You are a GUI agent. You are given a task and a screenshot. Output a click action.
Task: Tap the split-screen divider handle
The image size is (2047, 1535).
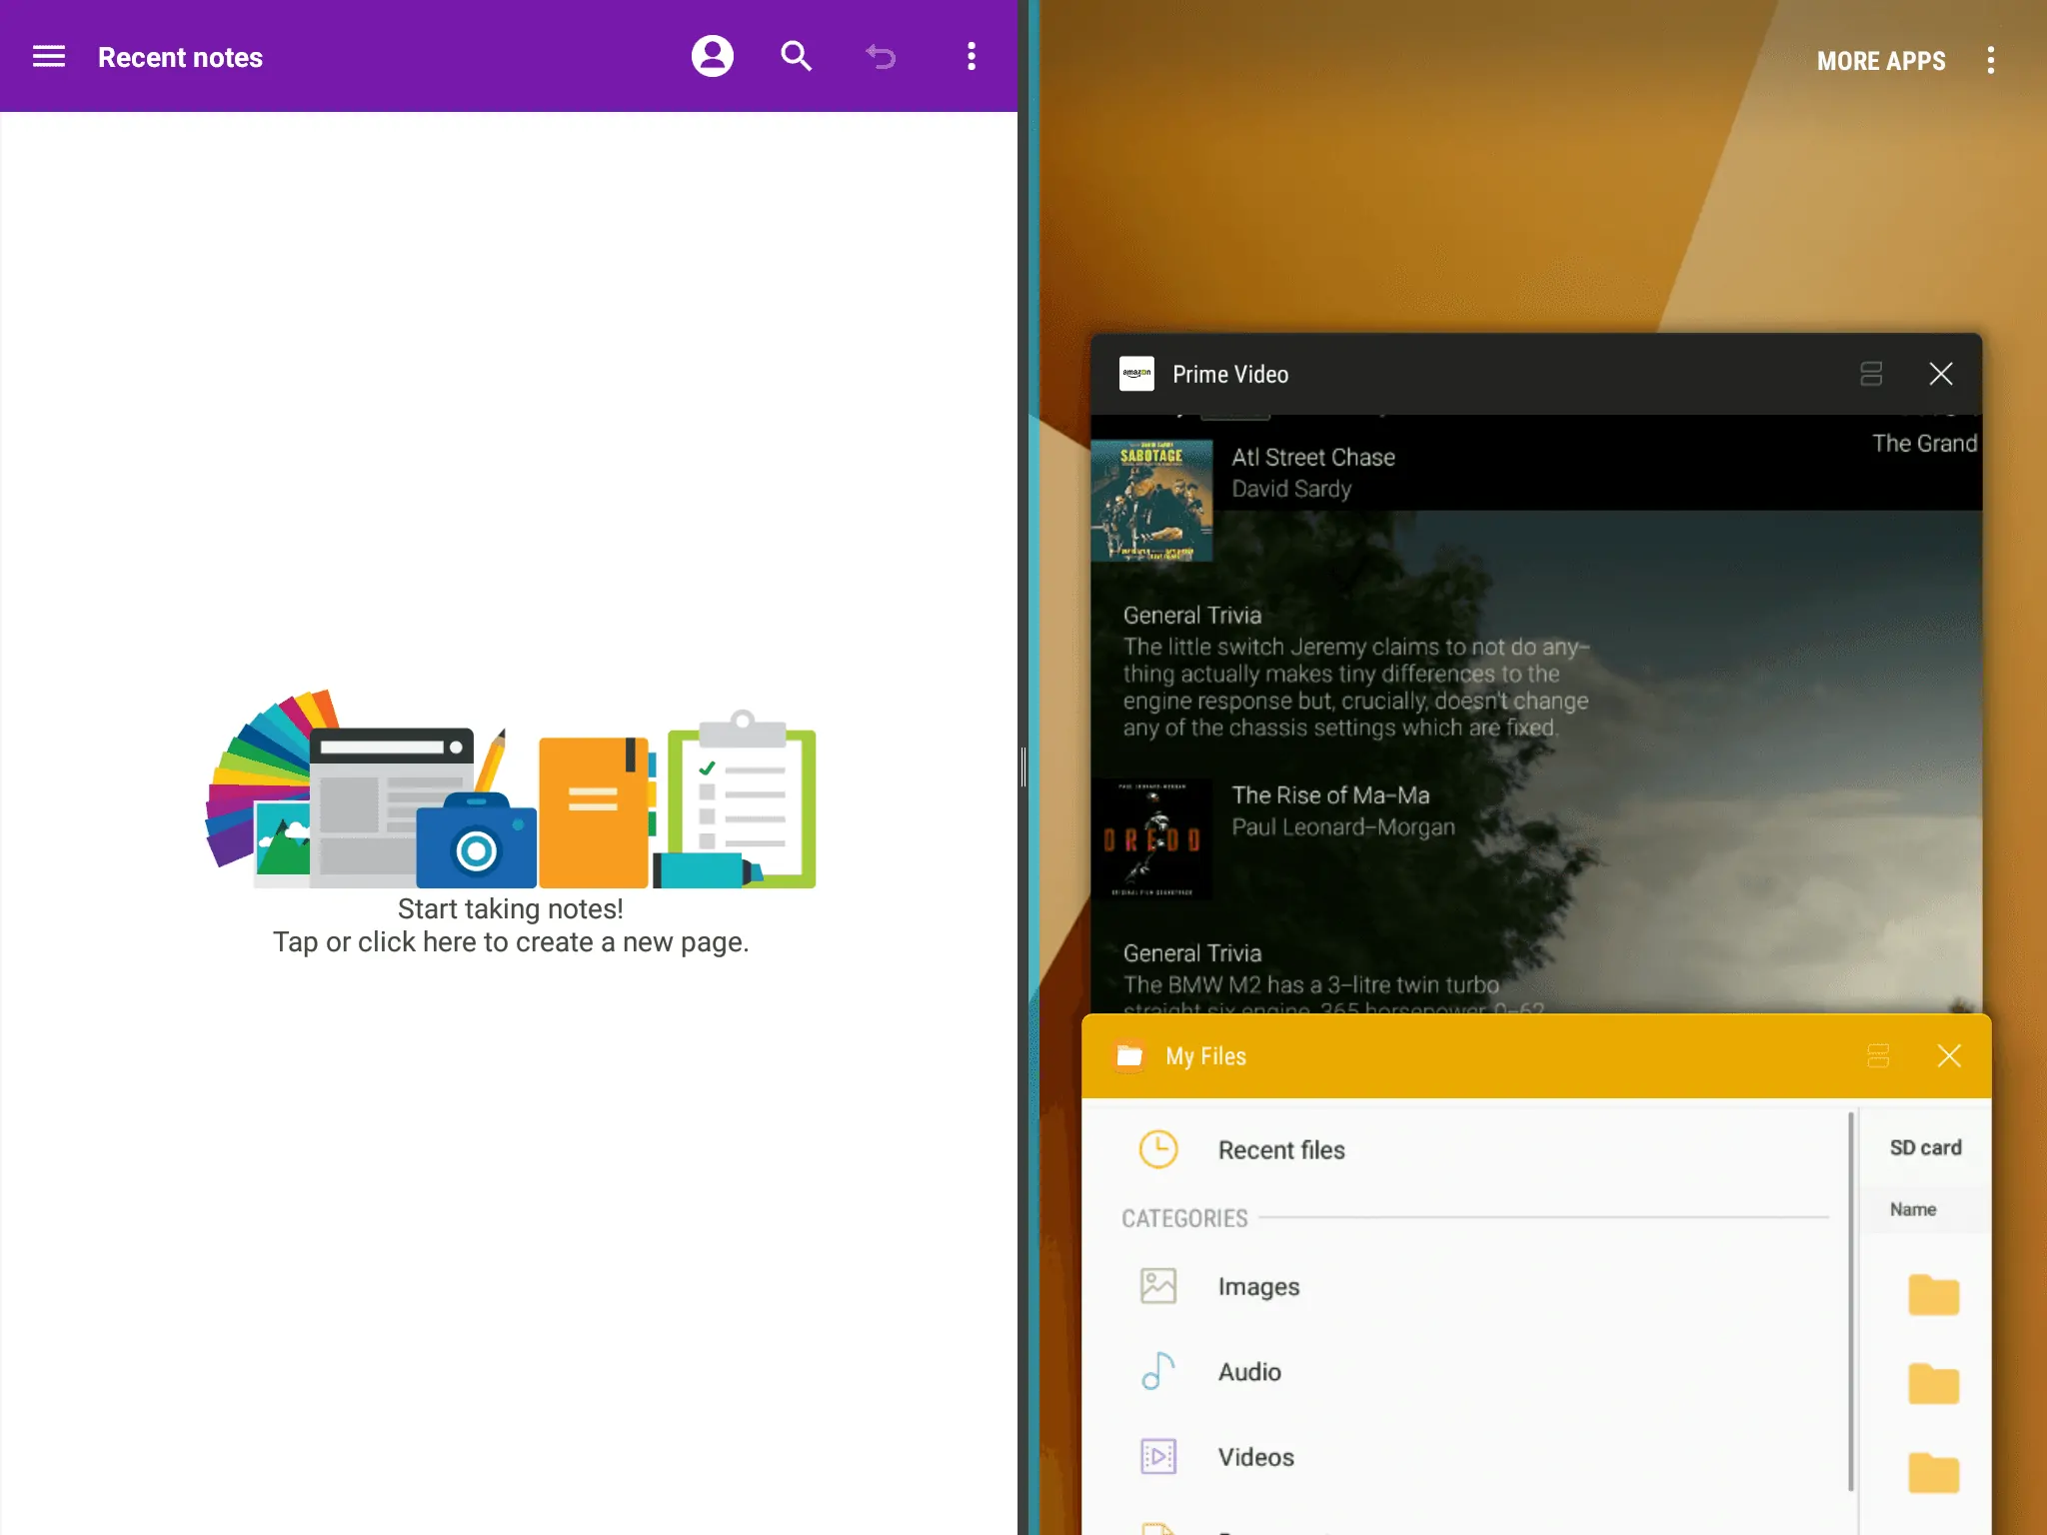click(x=1023, y=767)
